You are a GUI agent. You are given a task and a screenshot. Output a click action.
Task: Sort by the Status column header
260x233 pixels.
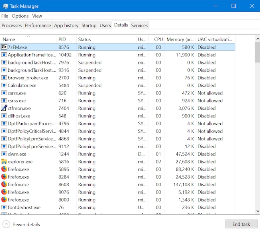pos(106,39)
